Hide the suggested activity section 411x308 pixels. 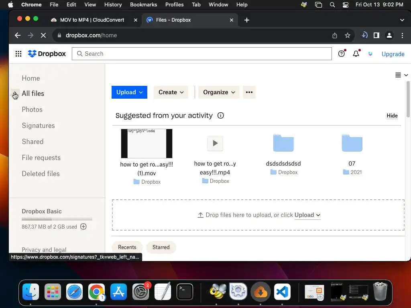point(392,116)
